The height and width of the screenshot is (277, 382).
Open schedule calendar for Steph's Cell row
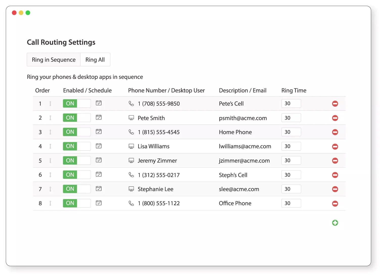(99, 174)
